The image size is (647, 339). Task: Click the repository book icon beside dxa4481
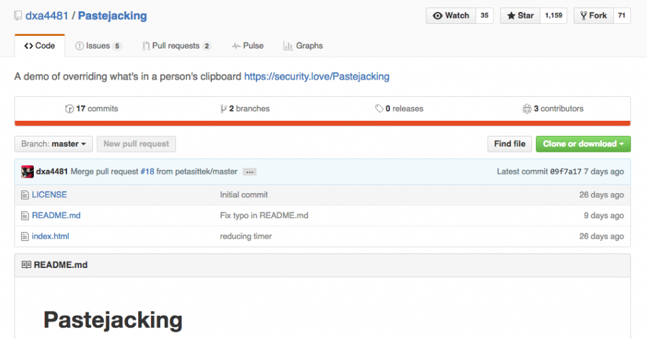click(x=18, y=16)
